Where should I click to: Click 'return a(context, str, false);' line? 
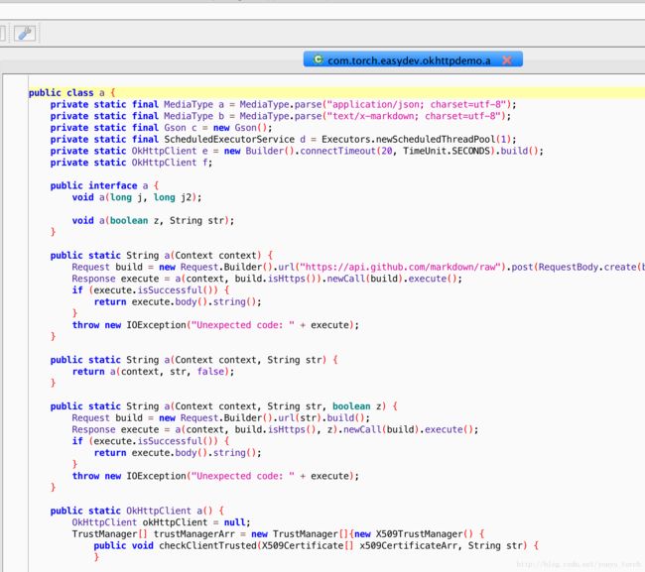(x=153, y=372)
